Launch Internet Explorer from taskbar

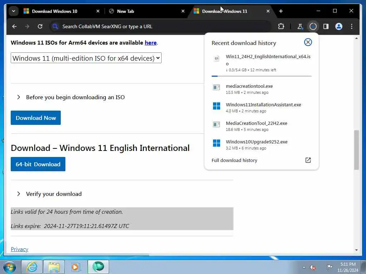(x=31, y=267)
